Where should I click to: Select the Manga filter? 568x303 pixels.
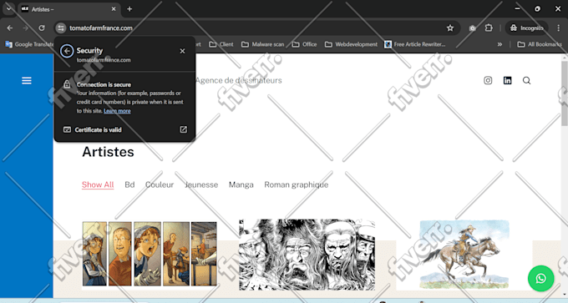click(241, 184)
